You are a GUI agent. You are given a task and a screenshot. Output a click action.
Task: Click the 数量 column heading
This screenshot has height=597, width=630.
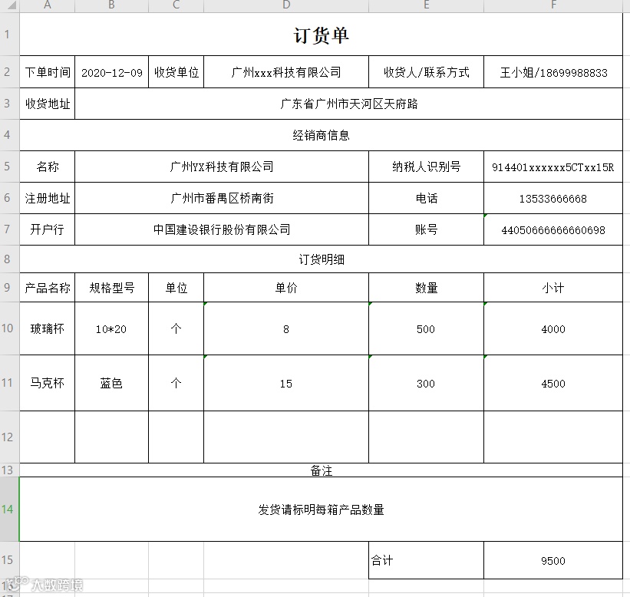427,288
